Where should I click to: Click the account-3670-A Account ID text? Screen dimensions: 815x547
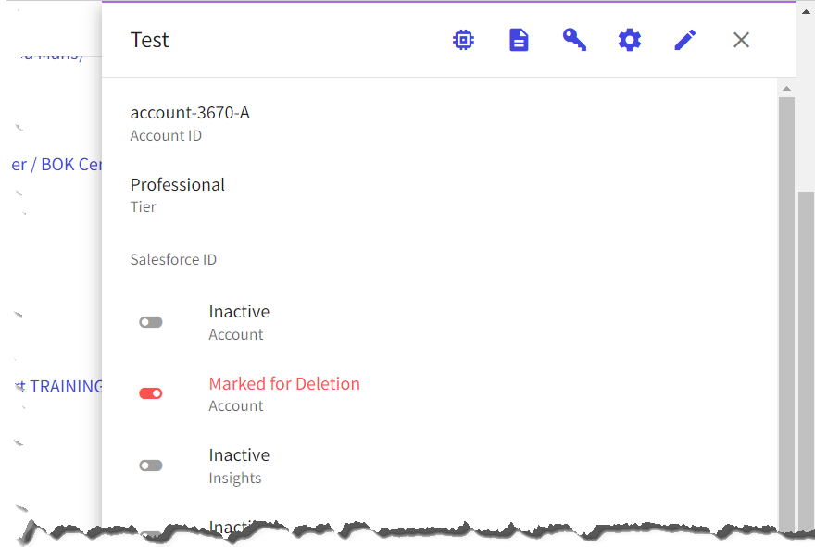[190, 113]
